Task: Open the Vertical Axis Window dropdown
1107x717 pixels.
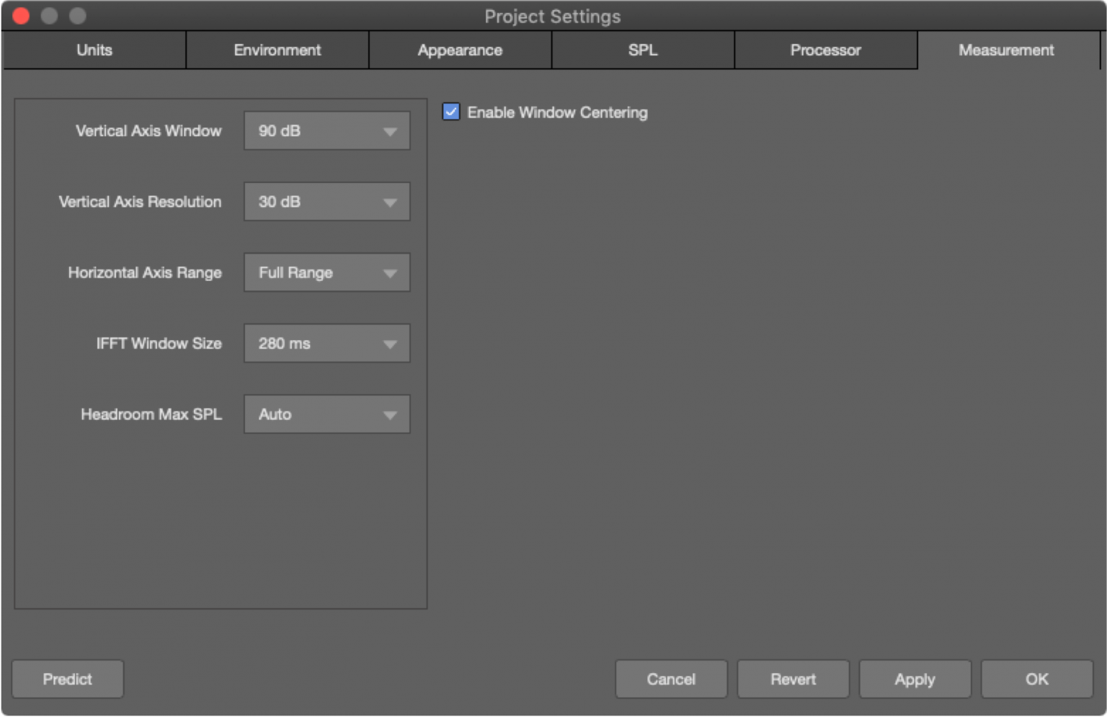Action: (x=326, y=131)
